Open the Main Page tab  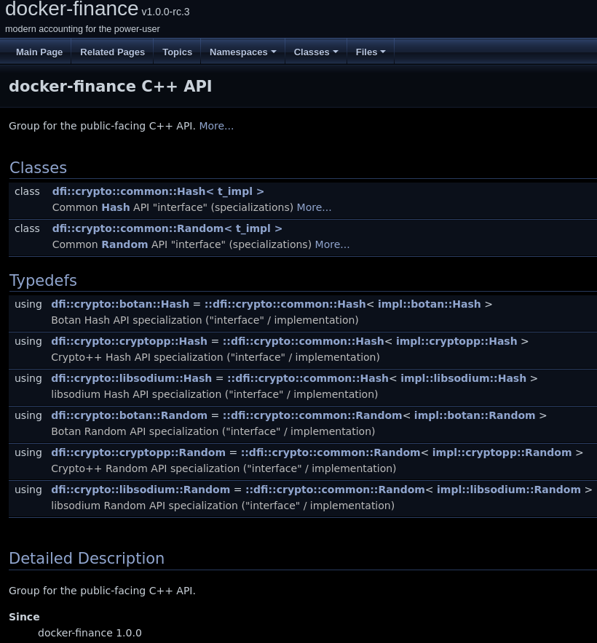[39, 52]
